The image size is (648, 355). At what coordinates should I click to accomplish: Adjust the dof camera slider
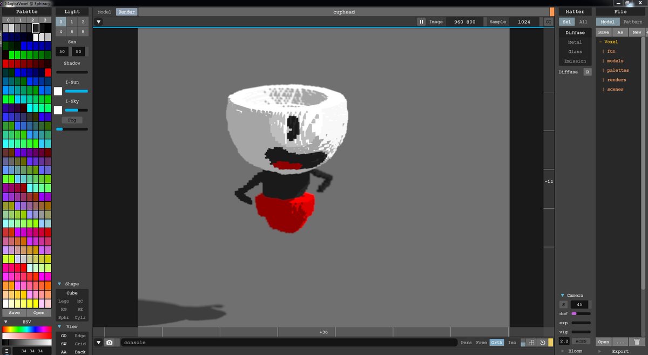pos(581,313)
